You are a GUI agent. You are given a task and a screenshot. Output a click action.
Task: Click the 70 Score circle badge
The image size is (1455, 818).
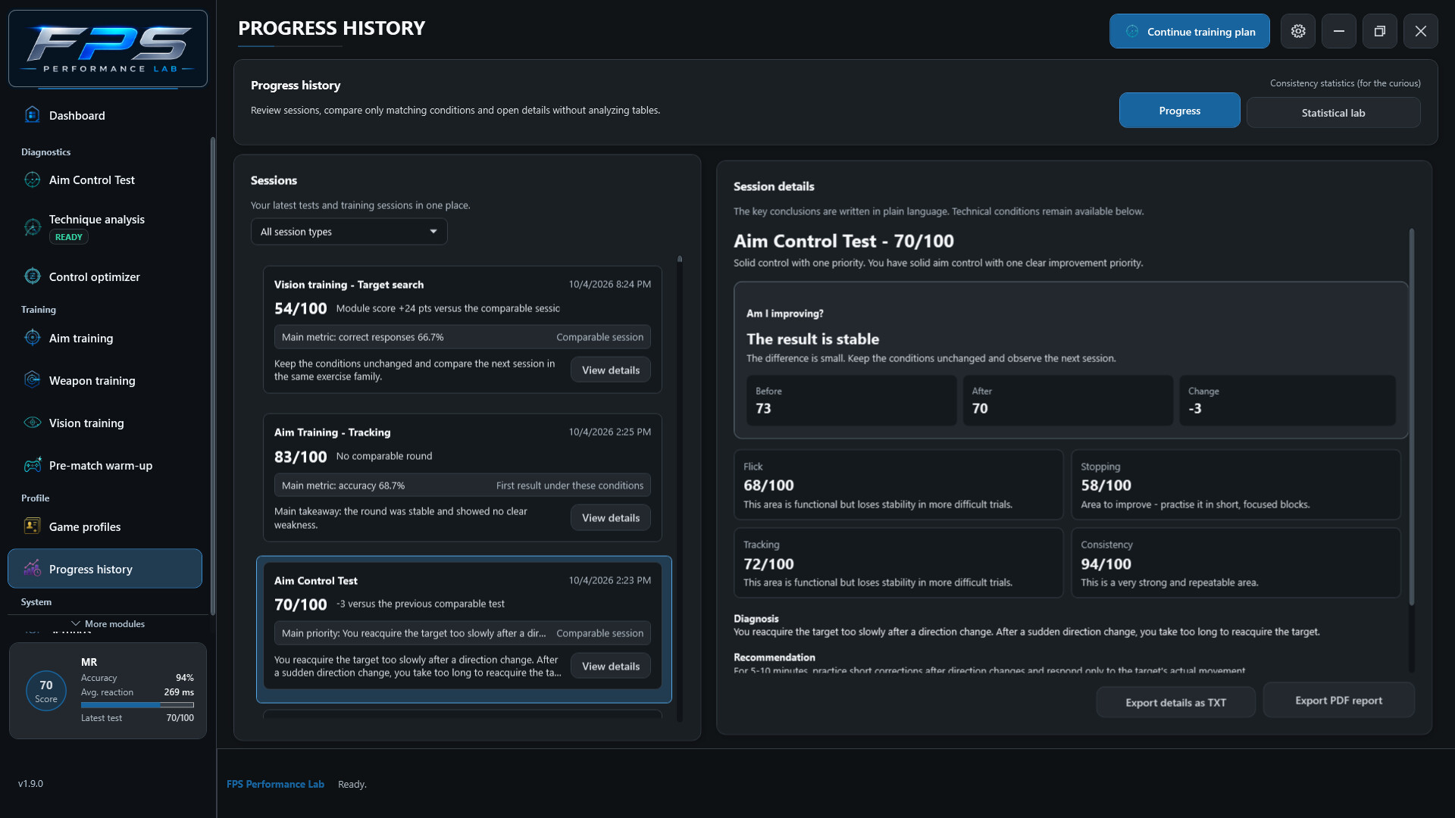point(46,691)
